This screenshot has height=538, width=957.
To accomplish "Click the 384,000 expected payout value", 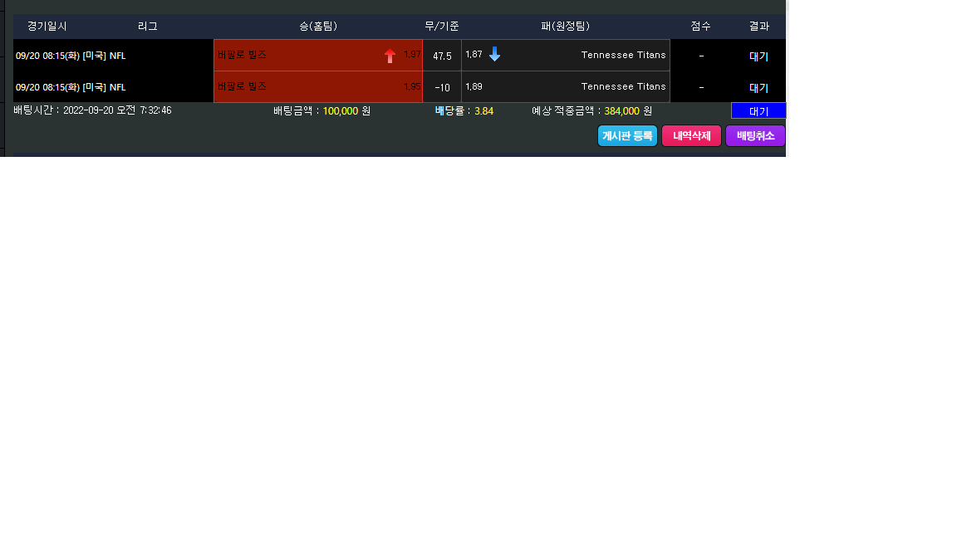I will (x=621, y=111).
